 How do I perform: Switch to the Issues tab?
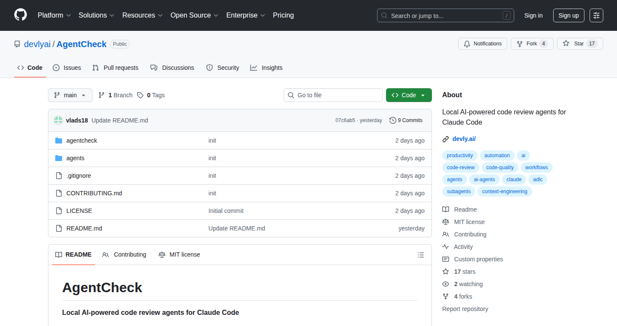point(67,68)
